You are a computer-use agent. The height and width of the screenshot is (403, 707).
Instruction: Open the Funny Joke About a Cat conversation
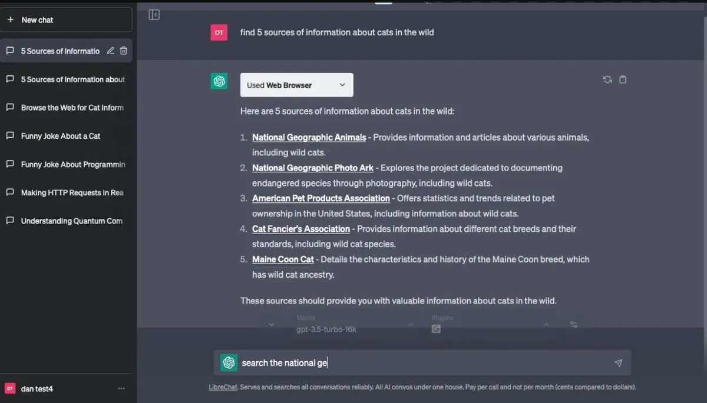click(x=61, y=136)
